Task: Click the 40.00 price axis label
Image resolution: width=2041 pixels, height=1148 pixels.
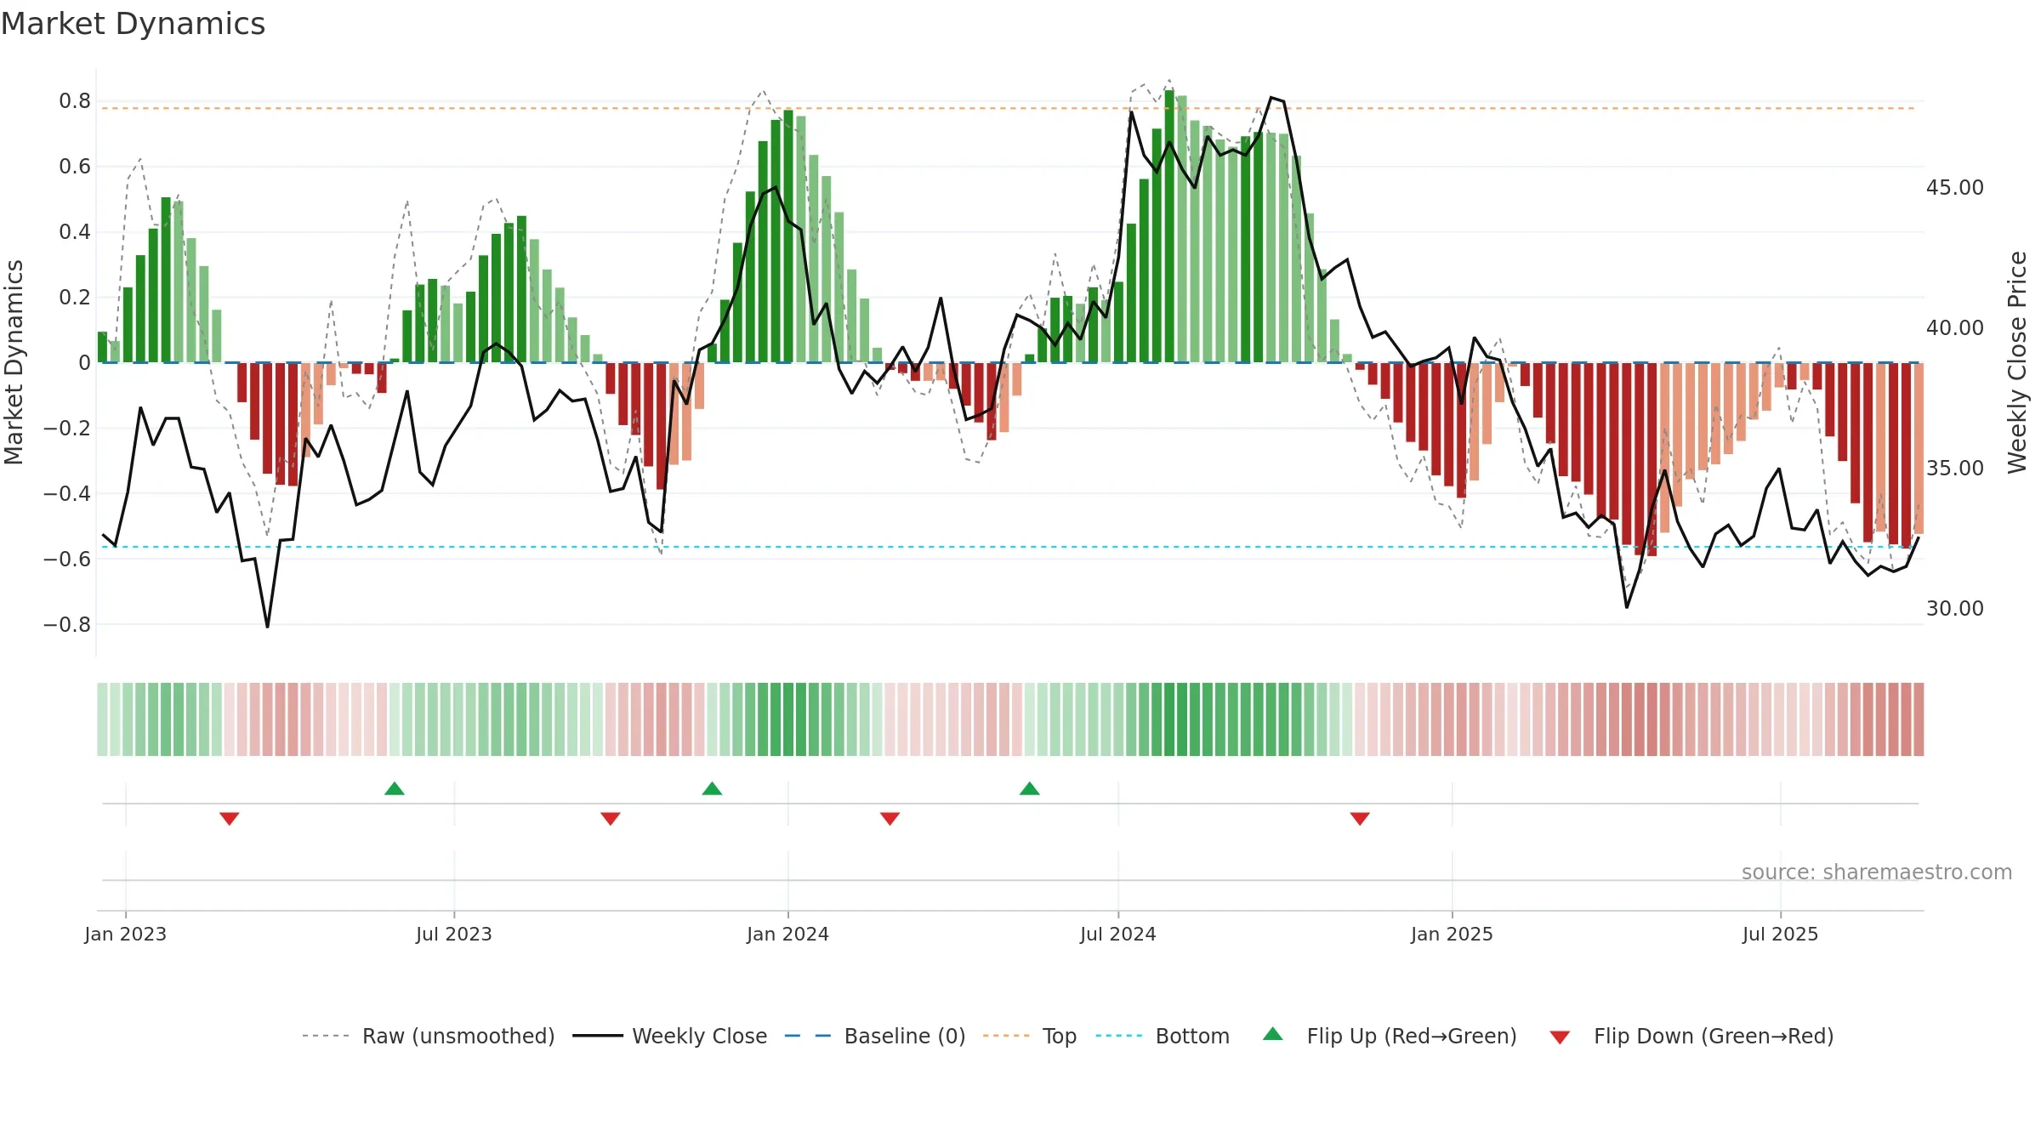Action: tap(1955, 328)
